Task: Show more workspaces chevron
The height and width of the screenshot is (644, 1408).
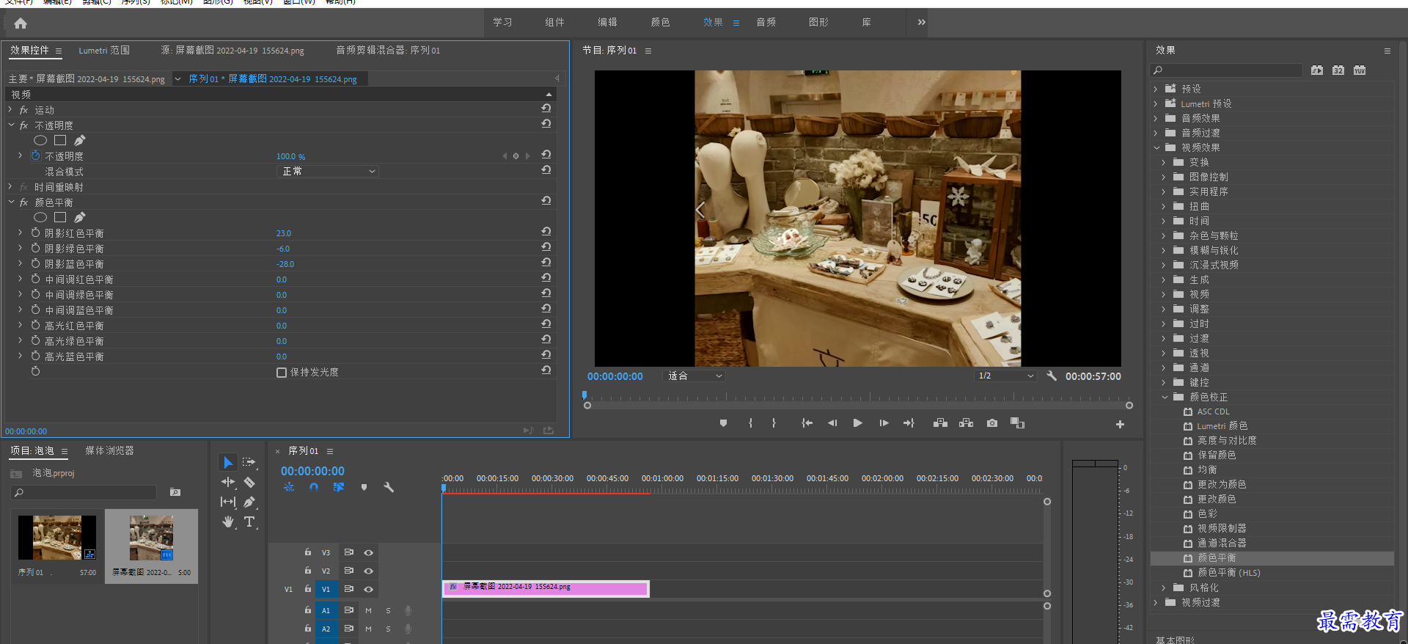Action: pos(922,22)
